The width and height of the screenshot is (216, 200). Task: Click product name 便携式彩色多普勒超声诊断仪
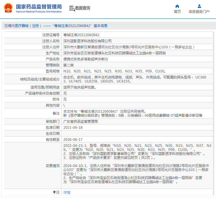86,59
